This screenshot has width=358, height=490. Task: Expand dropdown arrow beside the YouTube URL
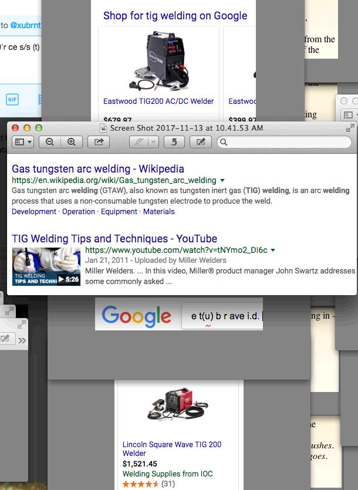(x=273, y=250)
